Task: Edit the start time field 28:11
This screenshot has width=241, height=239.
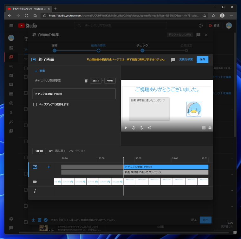Action: pos(95,81)
